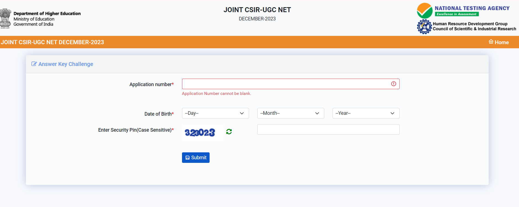Image resolution: width=519 pixels, height=207 pixels.
Task: Click the Answer Key Challenge heading
Action: click(66, 64)
